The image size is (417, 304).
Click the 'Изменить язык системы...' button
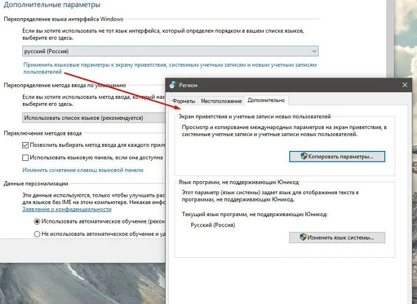tap(337, 237)
